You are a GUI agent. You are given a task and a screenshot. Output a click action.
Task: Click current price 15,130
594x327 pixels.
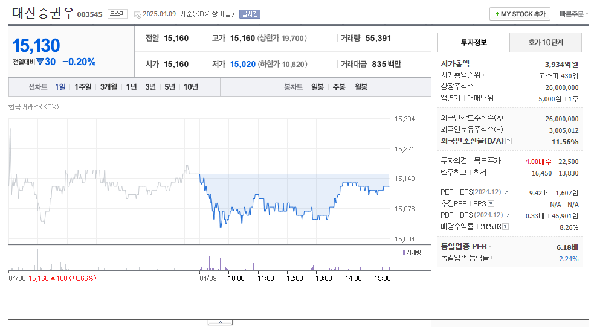(x=36, y=46)
